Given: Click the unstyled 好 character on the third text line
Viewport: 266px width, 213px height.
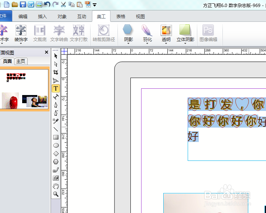Looking at the screenshot, I should pos(193,136).
